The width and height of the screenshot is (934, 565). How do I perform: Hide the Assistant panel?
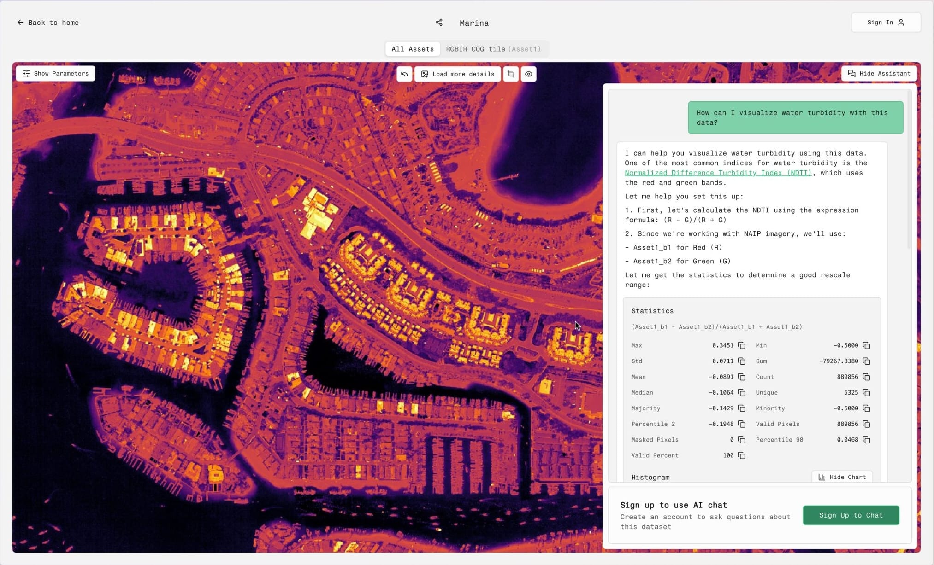tap(879, 74)
